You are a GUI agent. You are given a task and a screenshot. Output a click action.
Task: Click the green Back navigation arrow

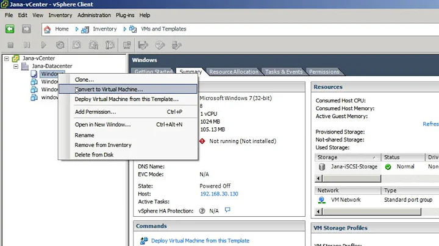coord(10,29)
